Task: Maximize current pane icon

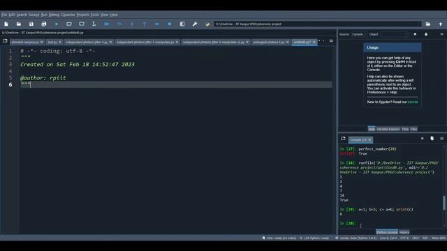Action: pos(182,24)
